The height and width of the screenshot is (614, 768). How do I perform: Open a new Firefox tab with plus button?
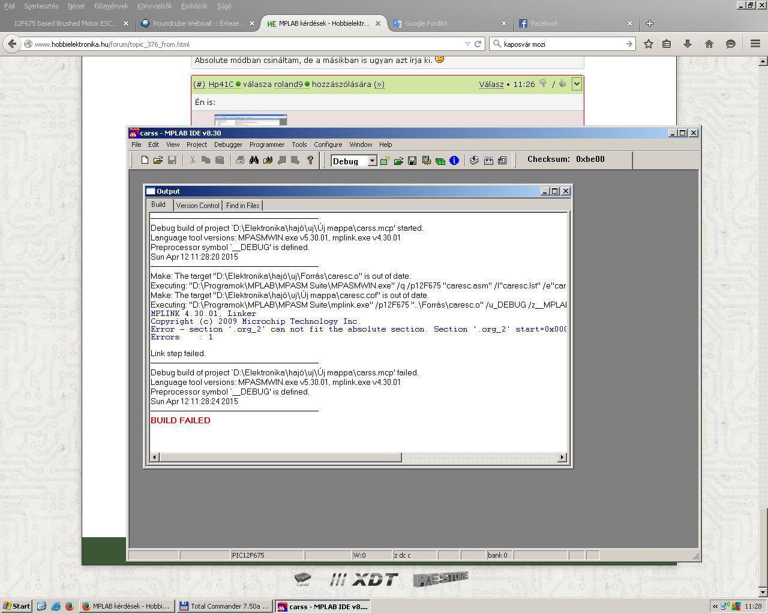click(x=649, y=23)
